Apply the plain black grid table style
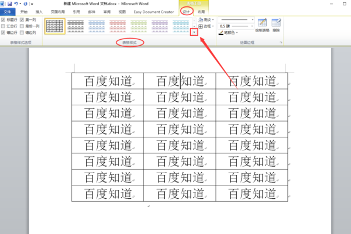Viewport: 351px width, 234px height. coord(55,26)
